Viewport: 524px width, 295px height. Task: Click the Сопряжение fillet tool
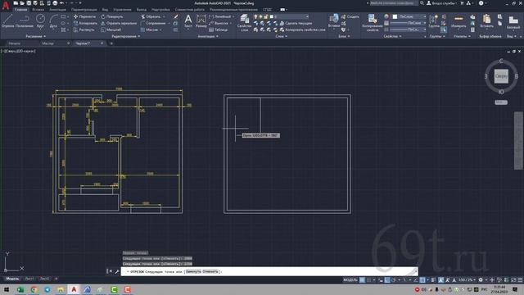tap(153, 23)
